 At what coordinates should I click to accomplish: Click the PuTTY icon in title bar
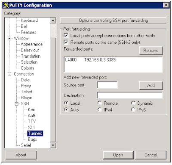[x=6, y=5]
